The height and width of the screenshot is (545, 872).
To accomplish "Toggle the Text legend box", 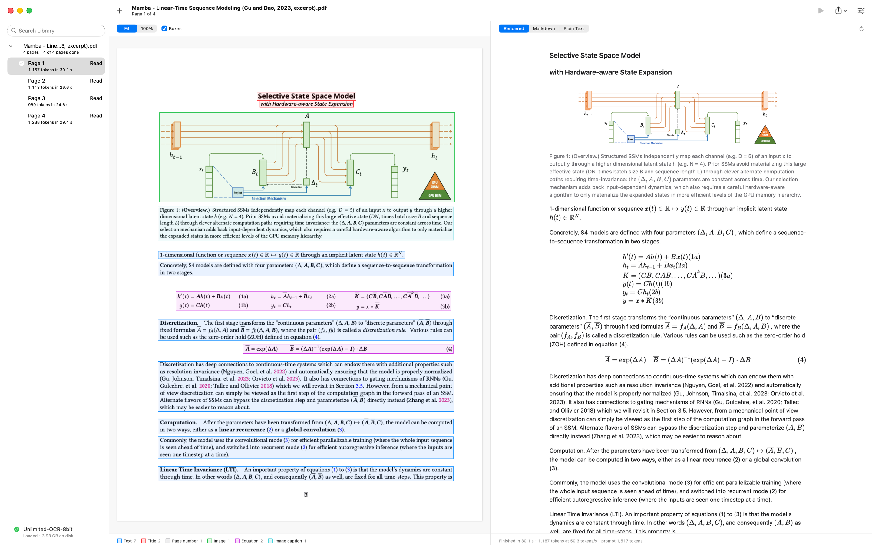I will point(120,541).
